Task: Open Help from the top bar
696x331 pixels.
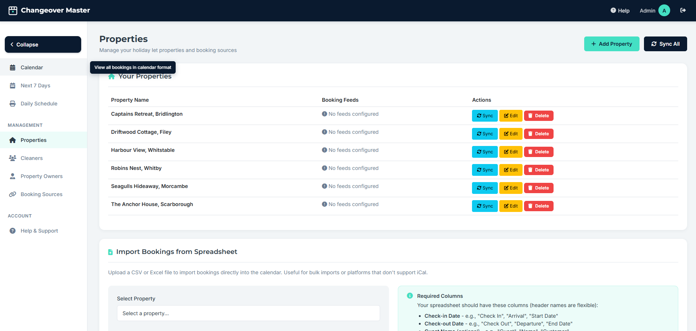Action: click(620, 11)
